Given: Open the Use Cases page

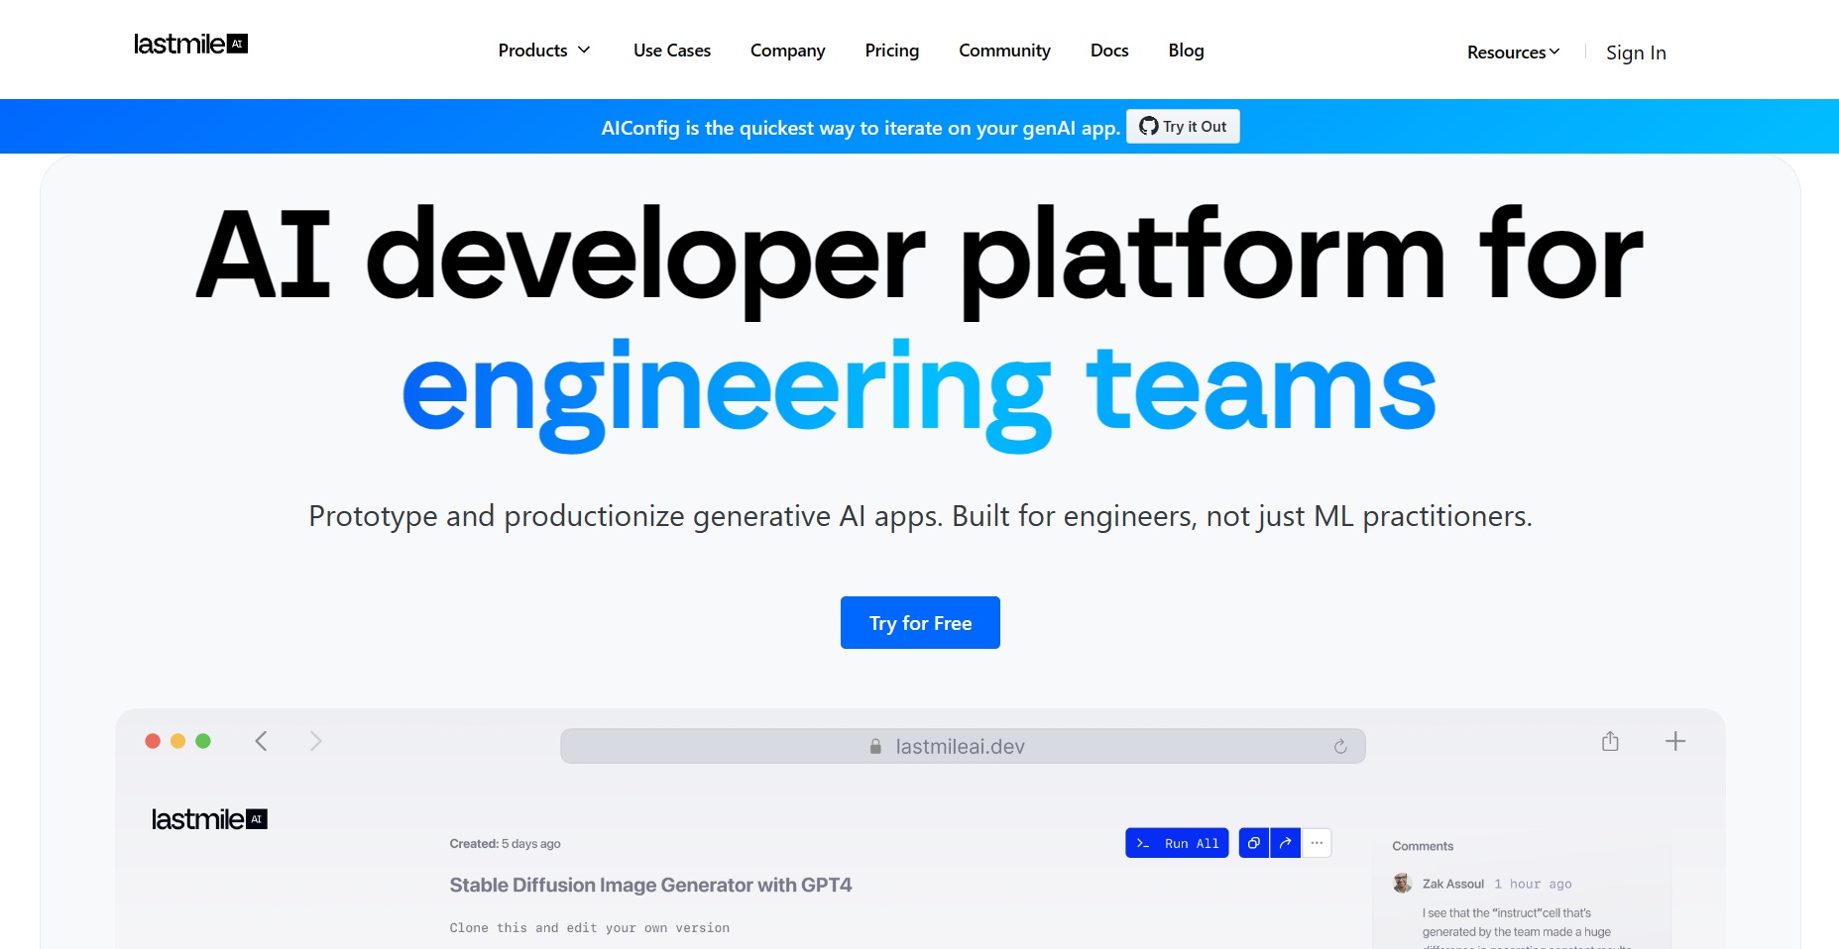Looking at the screenshot, I should coord(672,51).
